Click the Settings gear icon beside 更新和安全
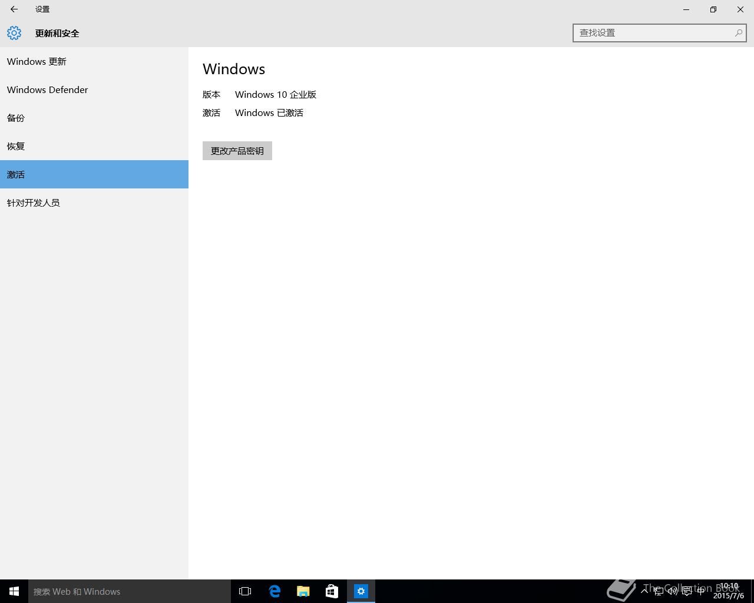Image resolution: width=754 pixels, height=603 pixels. [x=14, y=33]
